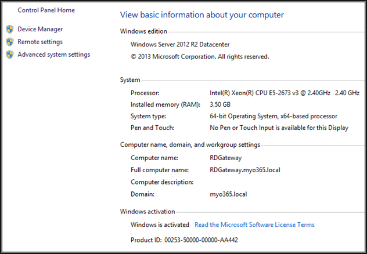This screenshot has height=254, width=367.
Task: Click the Remote settings shield icon
Action: [x=10, y=42]
